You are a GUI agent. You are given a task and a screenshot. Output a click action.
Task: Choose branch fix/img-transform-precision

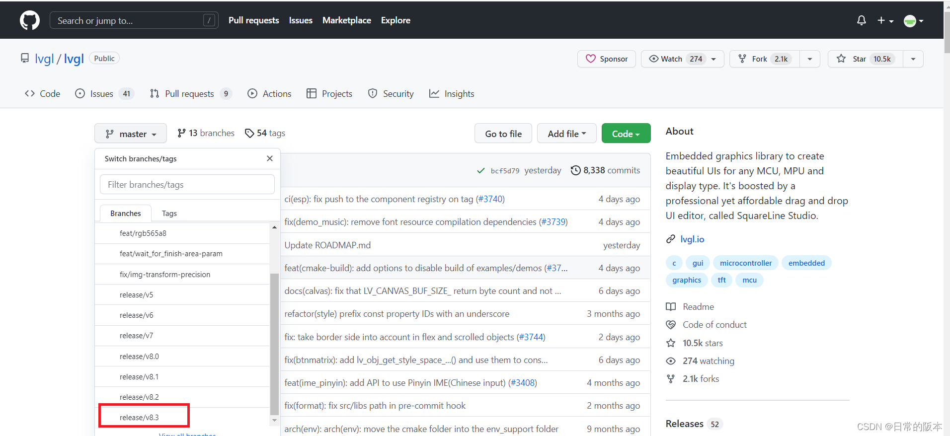click(x=182, y=274)
